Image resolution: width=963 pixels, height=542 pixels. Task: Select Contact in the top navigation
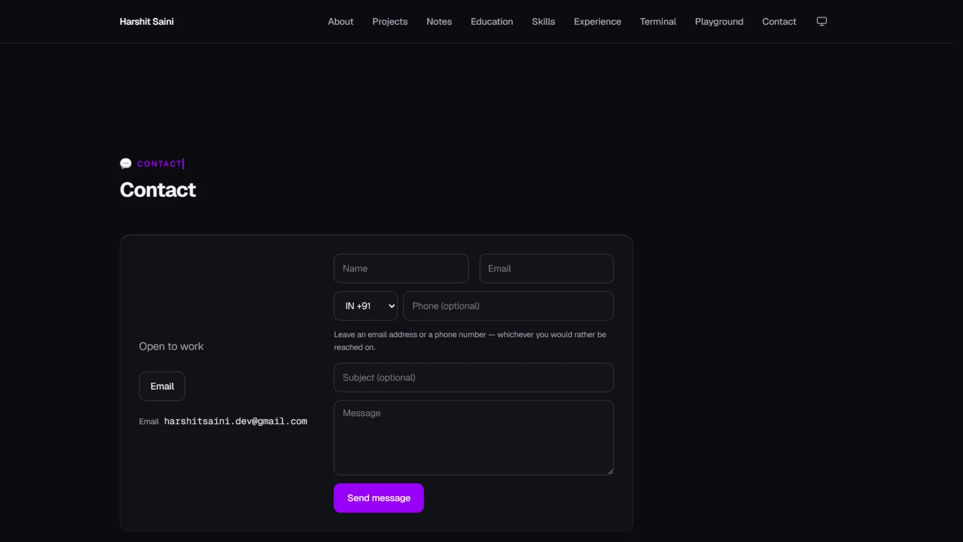(779, 22)
